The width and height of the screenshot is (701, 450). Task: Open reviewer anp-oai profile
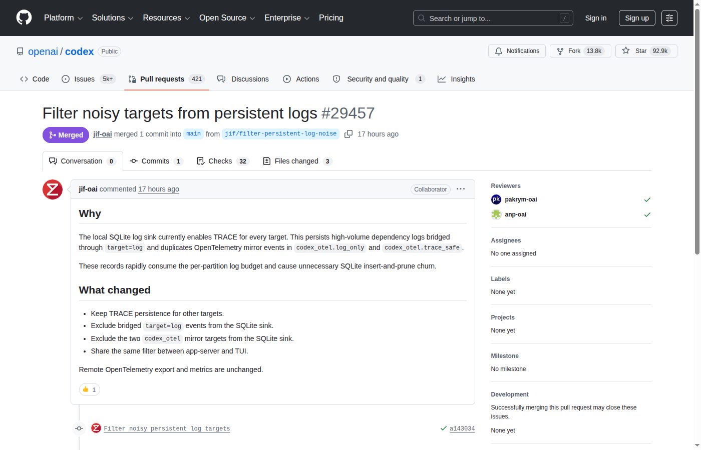point(515,214)
